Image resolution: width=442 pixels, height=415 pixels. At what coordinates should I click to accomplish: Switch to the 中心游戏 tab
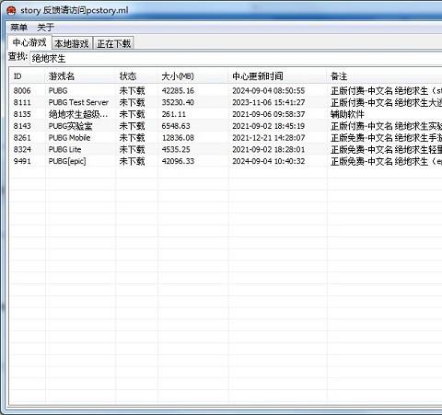(x=29, y=42)
